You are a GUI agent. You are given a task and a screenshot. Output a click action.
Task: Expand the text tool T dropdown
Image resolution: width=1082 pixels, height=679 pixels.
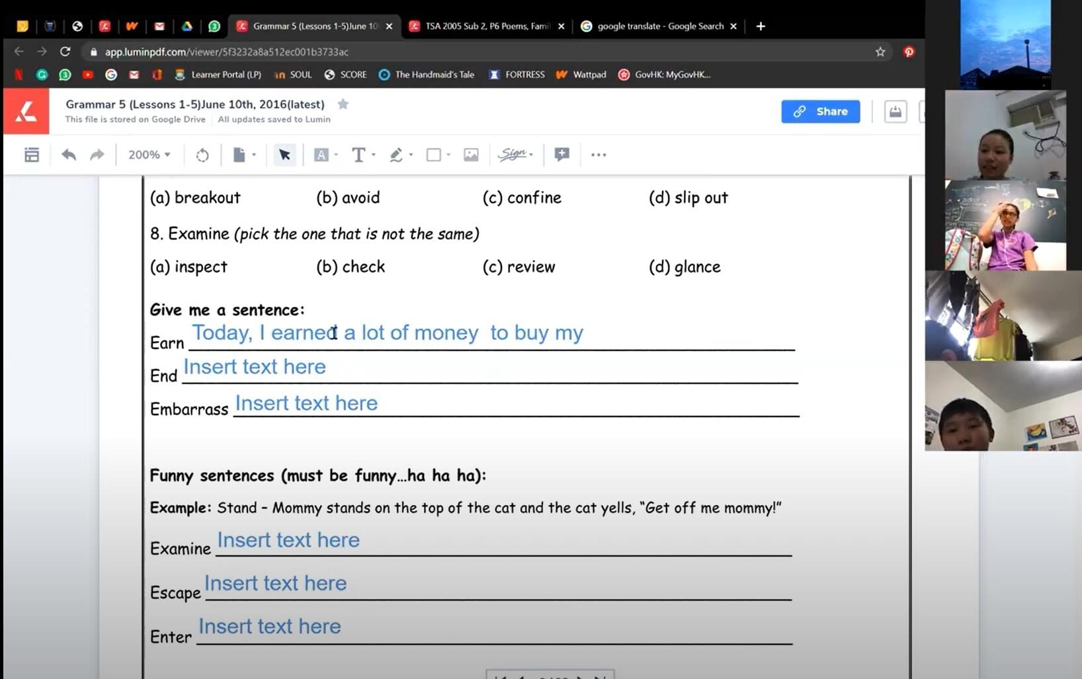point(363,155)
